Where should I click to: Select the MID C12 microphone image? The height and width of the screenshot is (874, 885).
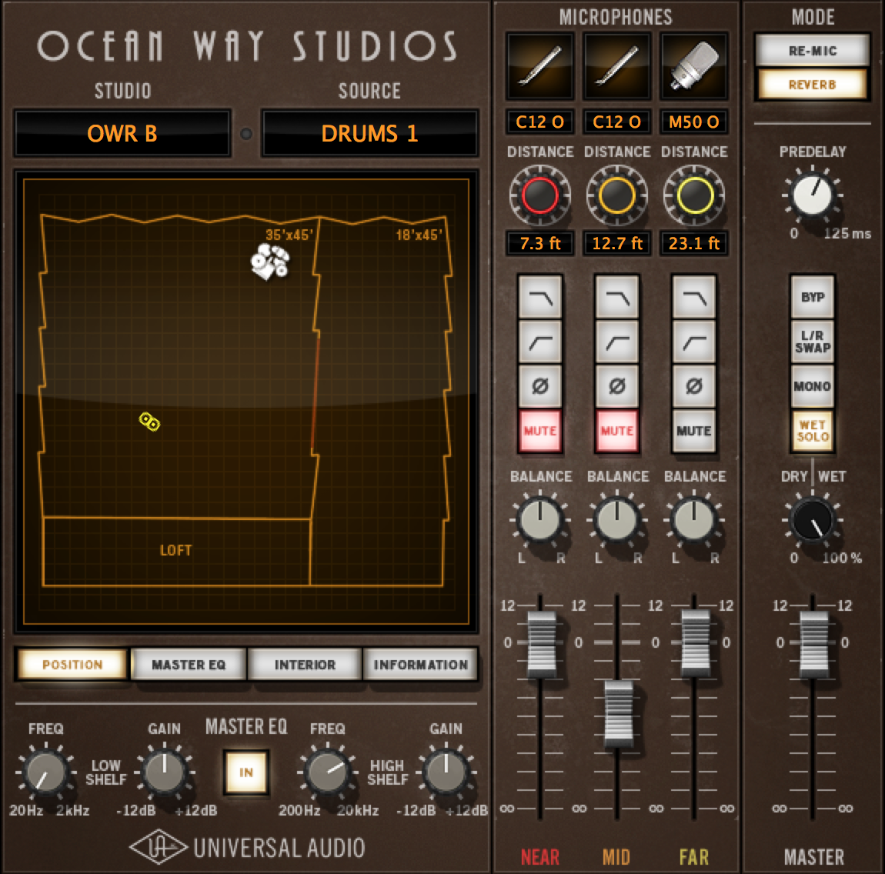coord(617,67)
